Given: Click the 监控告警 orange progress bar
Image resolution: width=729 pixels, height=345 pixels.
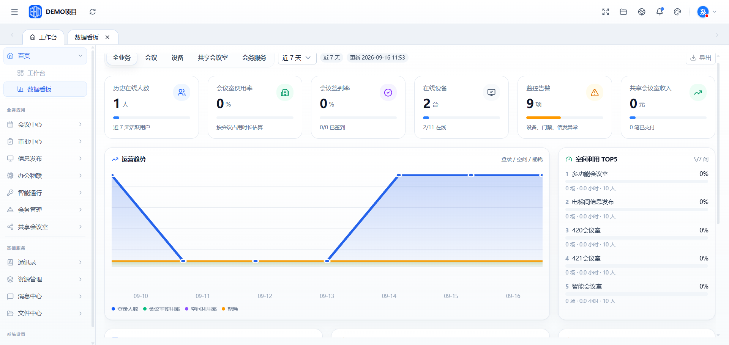Looking at the screenshot, I should coord(543,118).
